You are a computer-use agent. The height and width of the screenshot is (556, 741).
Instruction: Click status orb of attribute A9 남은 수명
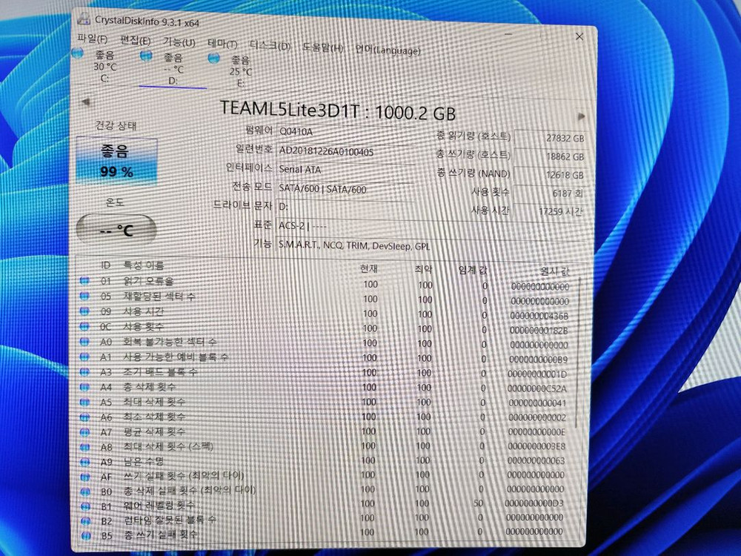coord(85,462)
